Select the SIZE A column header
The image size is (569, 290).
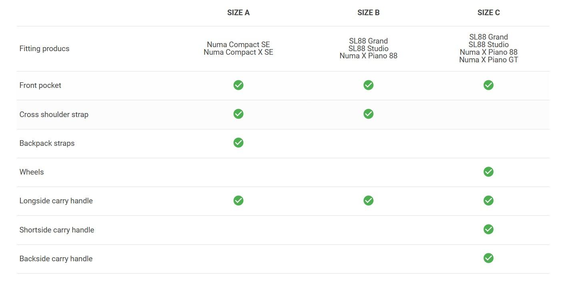[x=238, y=13]
